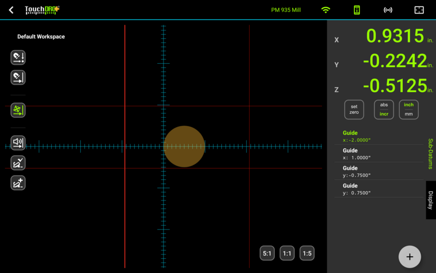Set zoom to 5:1
The image size is (436, 273).
pyautogui.click(x=267, y=253)
